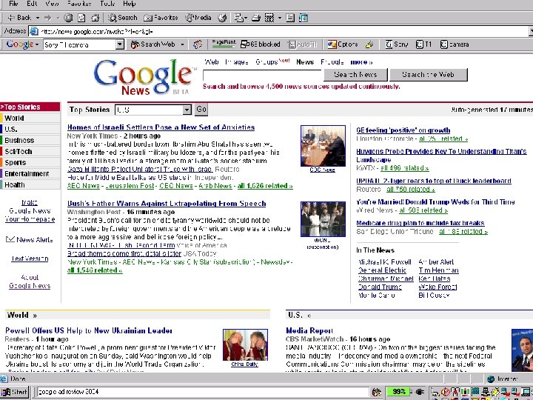Click the PageRank indicator bar
Screen dimensions: 533x400
224,44
